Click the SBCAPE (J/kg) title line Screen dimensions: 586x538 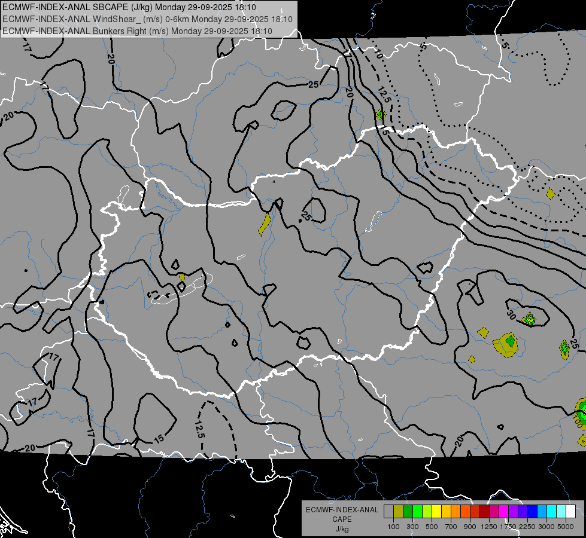129,7
